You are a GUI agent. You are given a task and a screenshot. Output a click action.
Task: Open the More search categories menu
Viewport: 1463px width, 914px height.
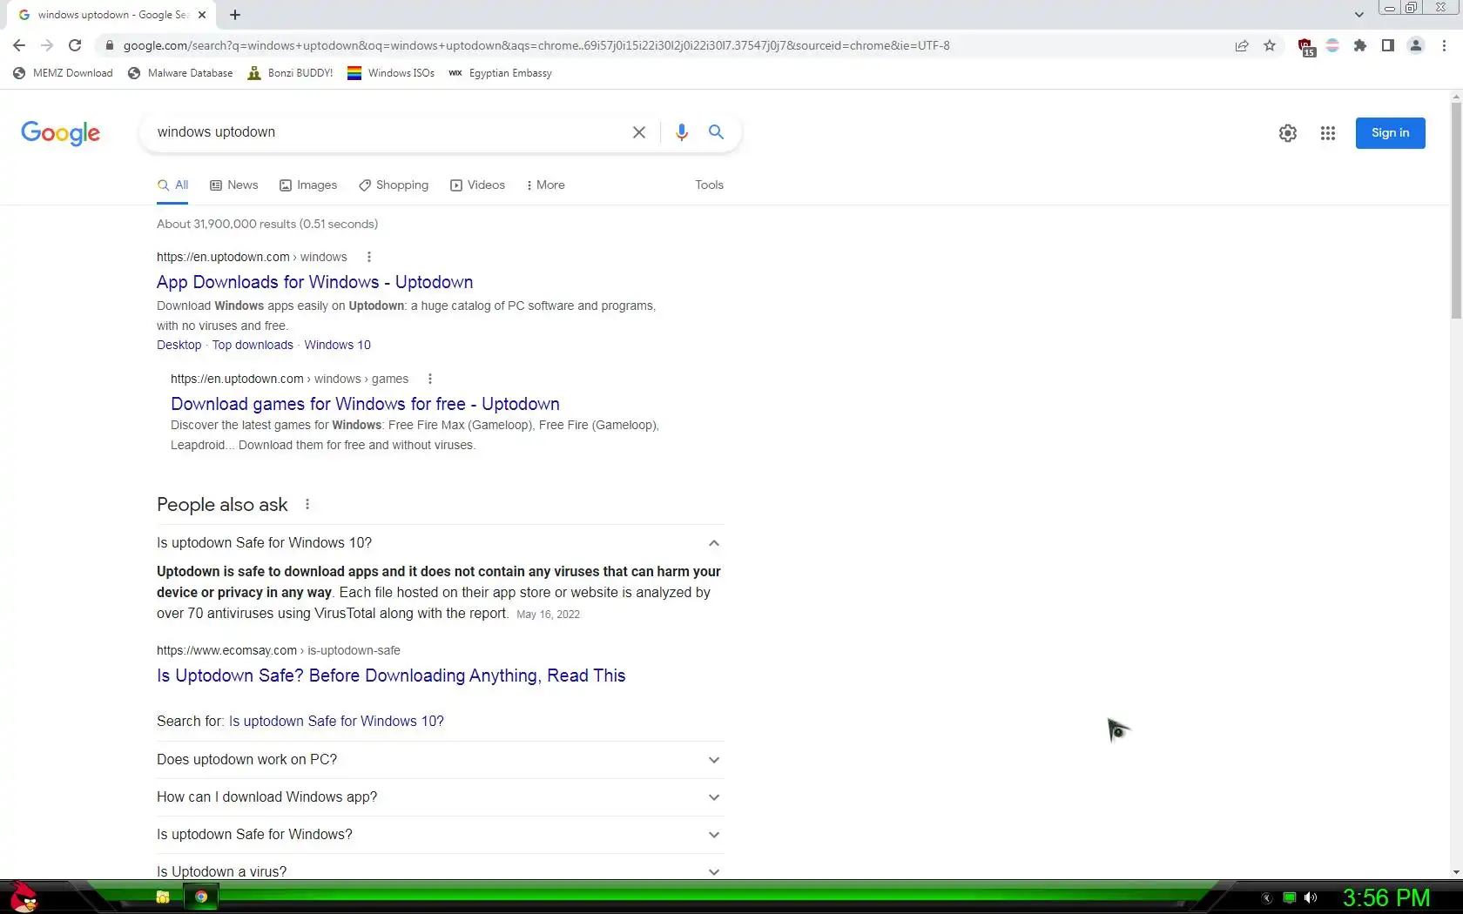(x=545, y=185)
